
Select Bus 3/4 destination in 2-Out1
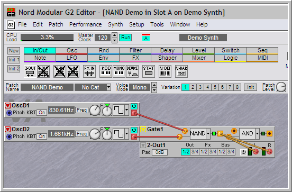point(231,152)
